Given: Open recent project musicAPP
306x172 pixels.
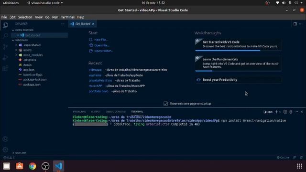Looking at the screenshot, I should coord(96,86).
